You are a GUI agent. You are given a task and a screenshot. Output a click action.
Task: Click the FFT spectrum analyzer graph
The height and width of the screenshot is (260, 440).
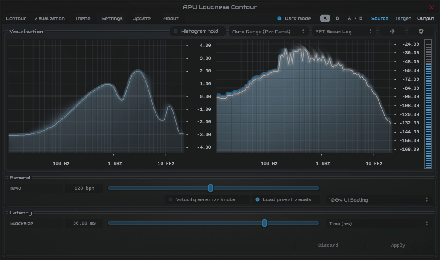coord(304,96)
